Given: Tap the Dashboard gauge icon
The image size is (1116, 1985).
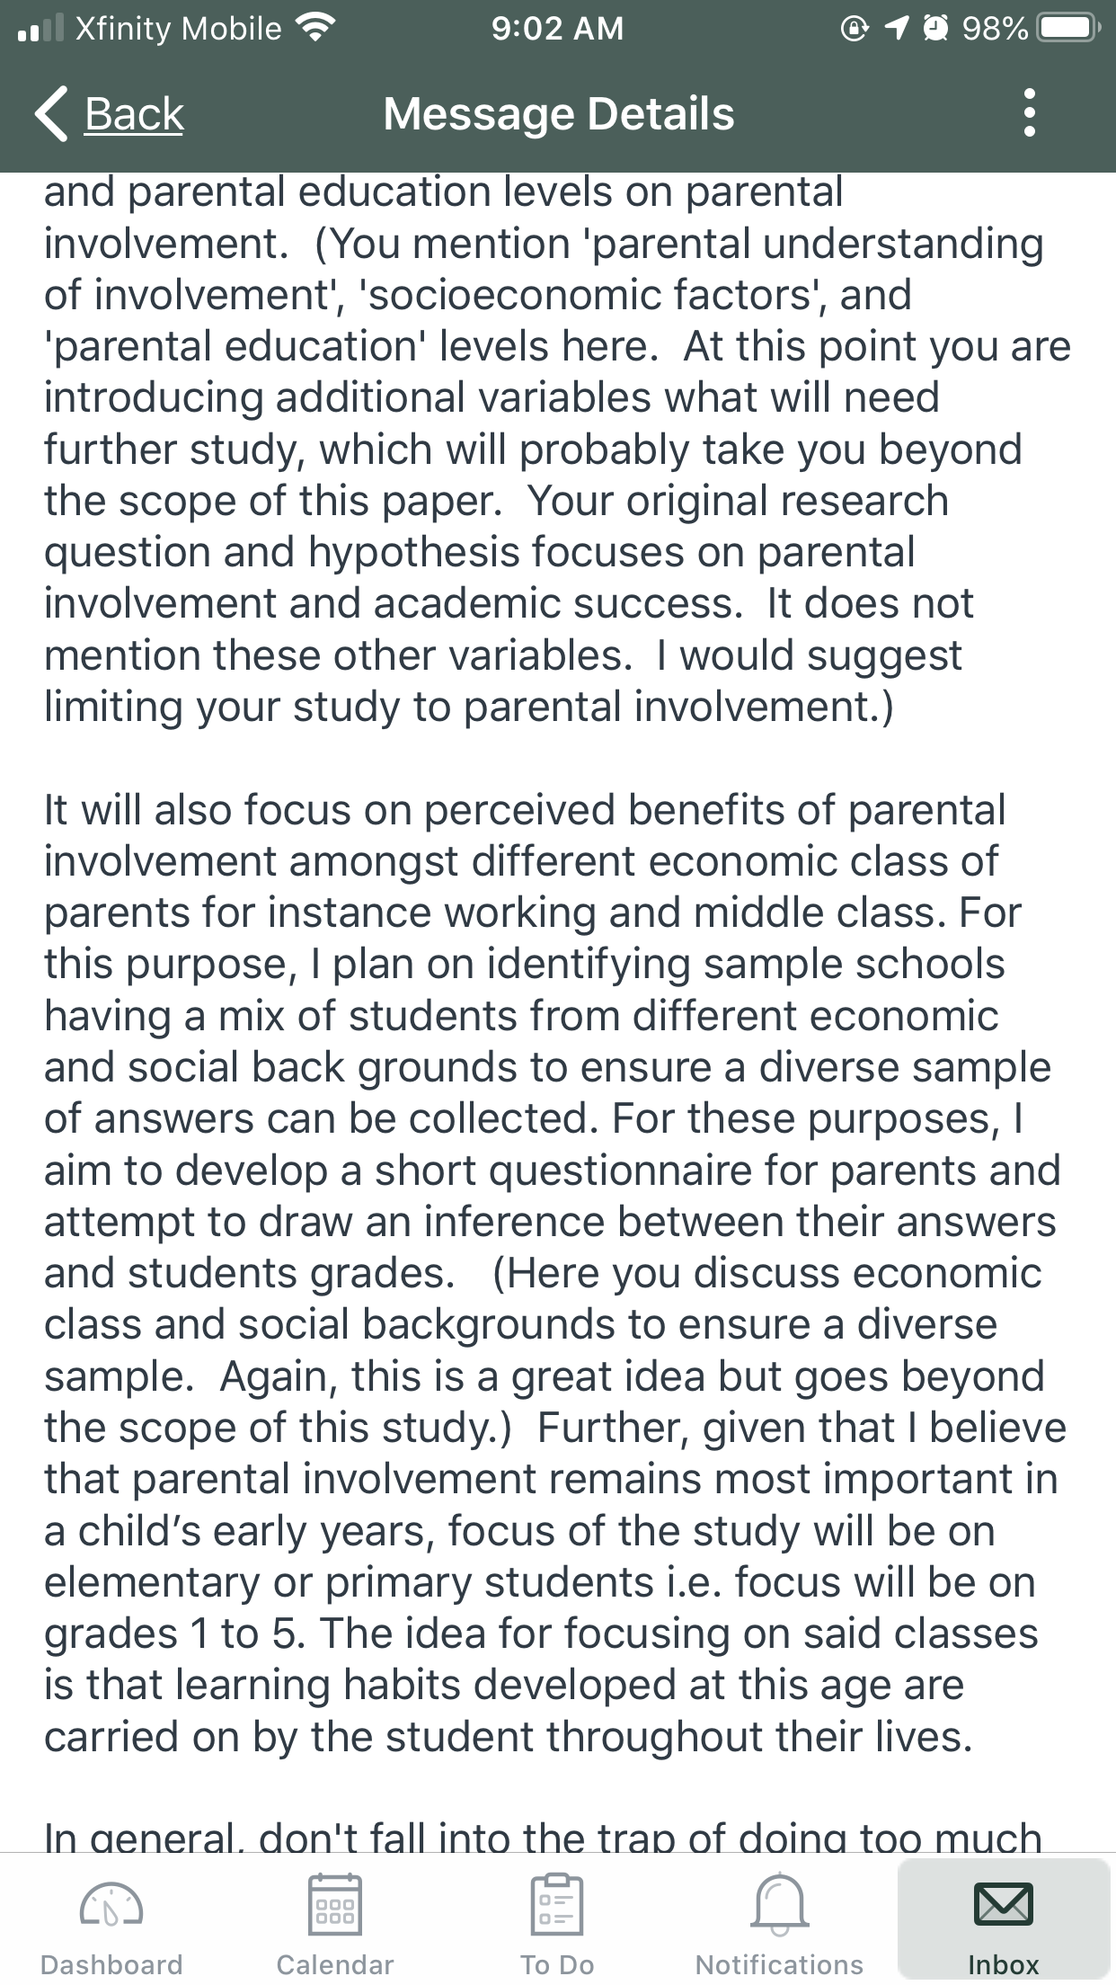Looking at the screenshot, I should [x=111, y=1903].
